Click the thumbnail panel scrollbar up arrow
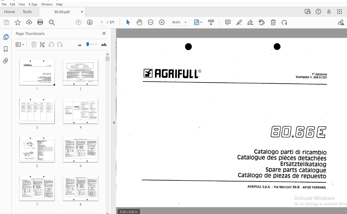Viewport: 347px width, 214px height. pos(108,54)
